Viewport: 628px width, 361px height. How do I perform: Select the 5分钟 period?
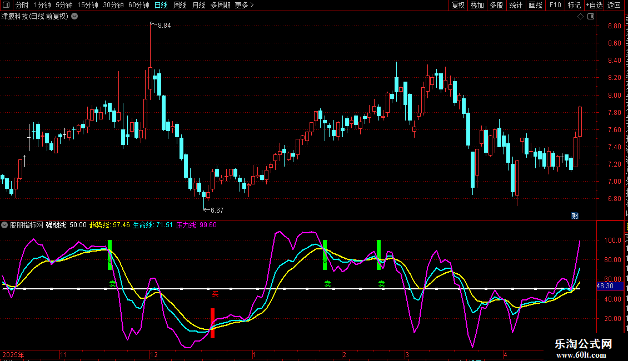[64, 5]
